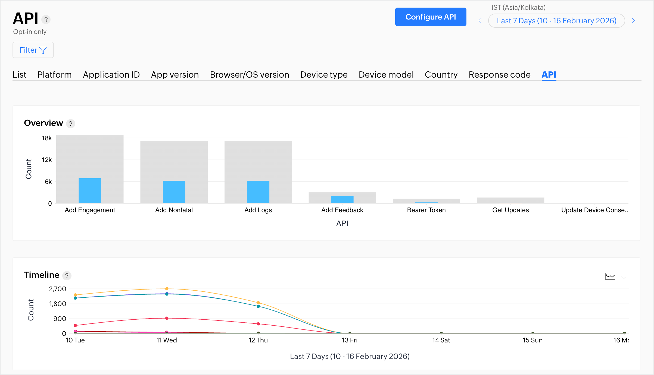The height and width of the screenshot is (375, 654).
Task: Click the Filter button with its funnel icon
Action: click(x=33, y=50)
